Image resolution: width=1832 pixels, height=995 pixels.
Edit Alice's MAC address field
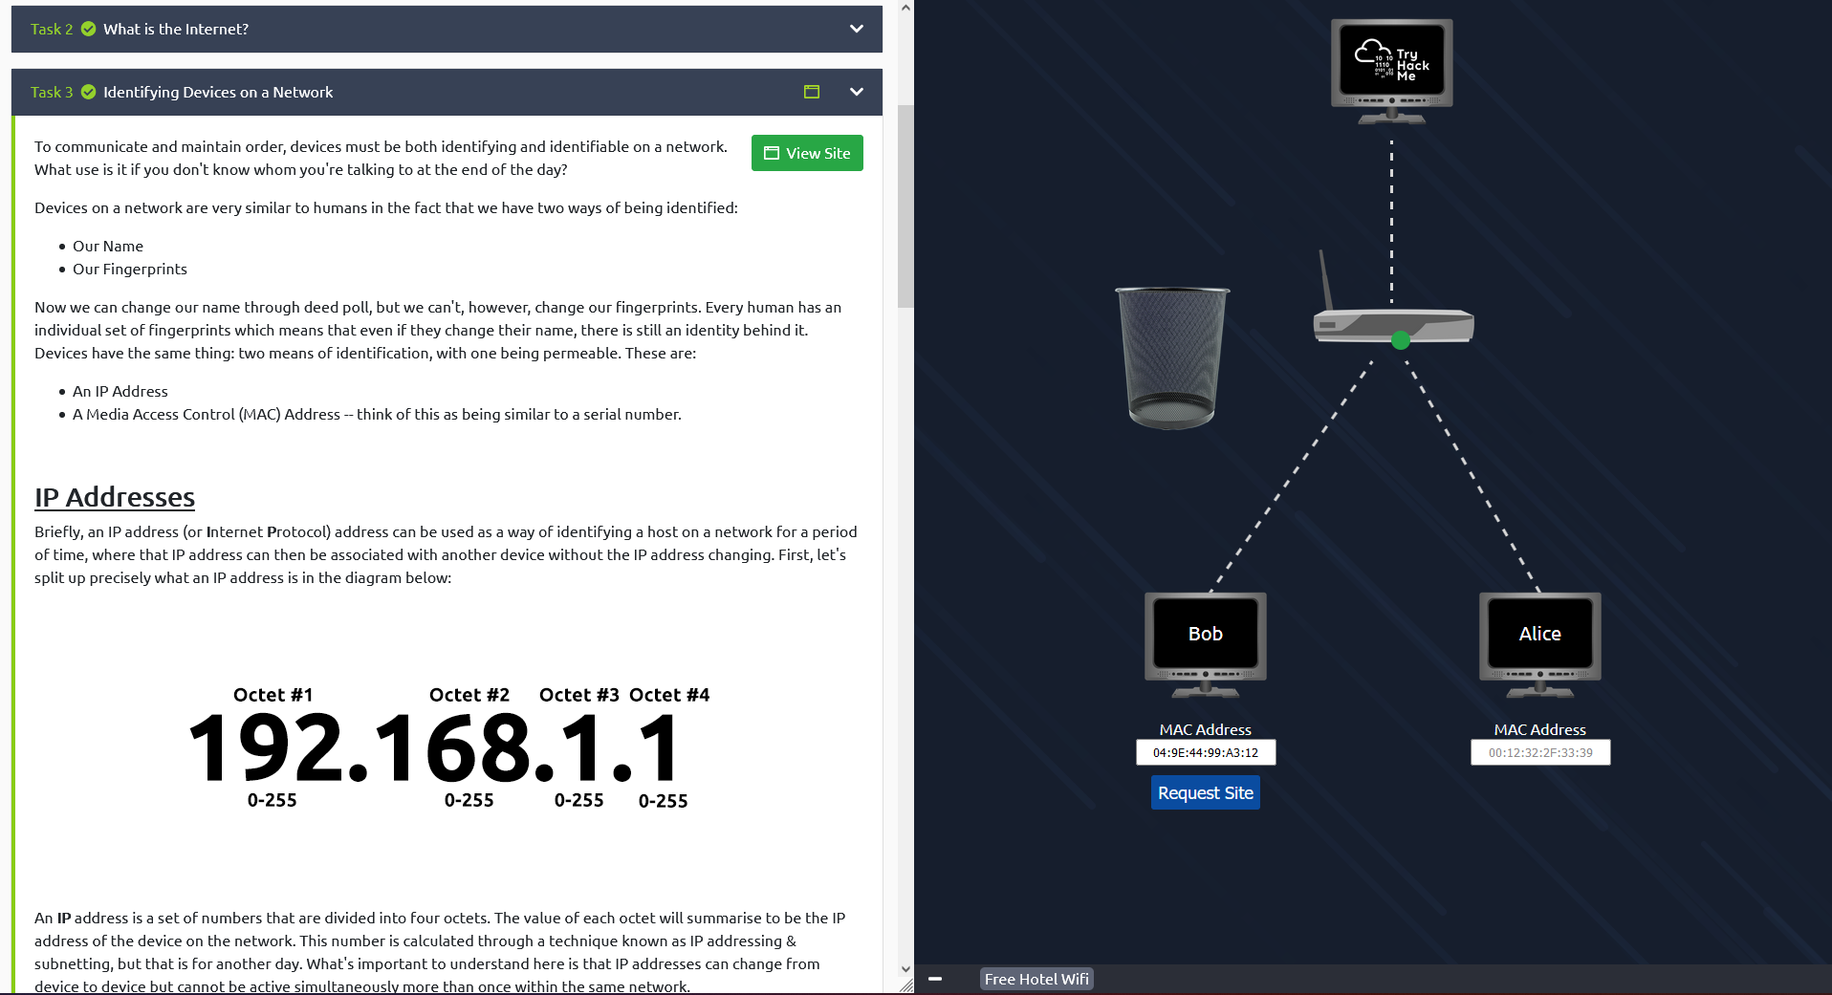pos(1539,752)
